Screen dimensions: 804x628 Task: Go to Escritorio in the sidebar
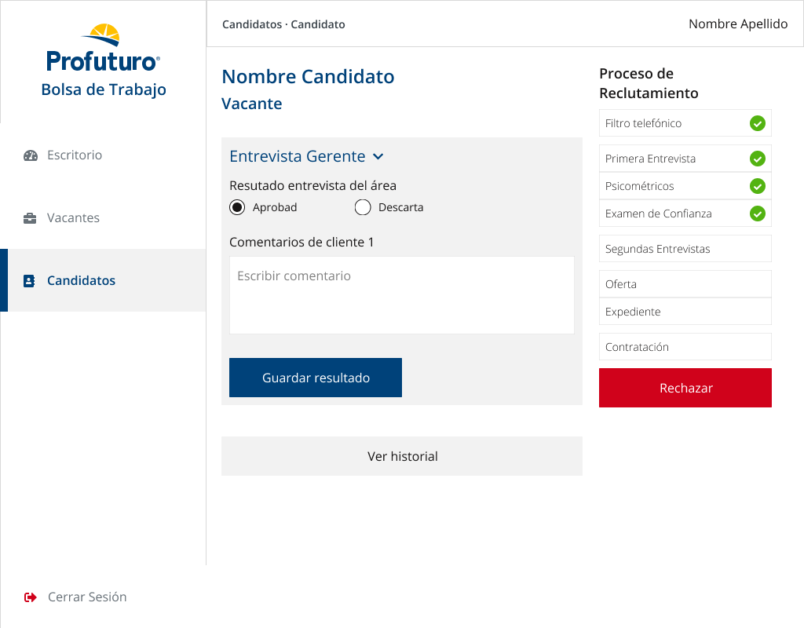75,155
